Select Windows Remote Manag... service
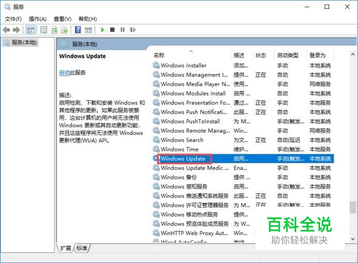Viewport: 358px width, 263px height. click(243, 131)
